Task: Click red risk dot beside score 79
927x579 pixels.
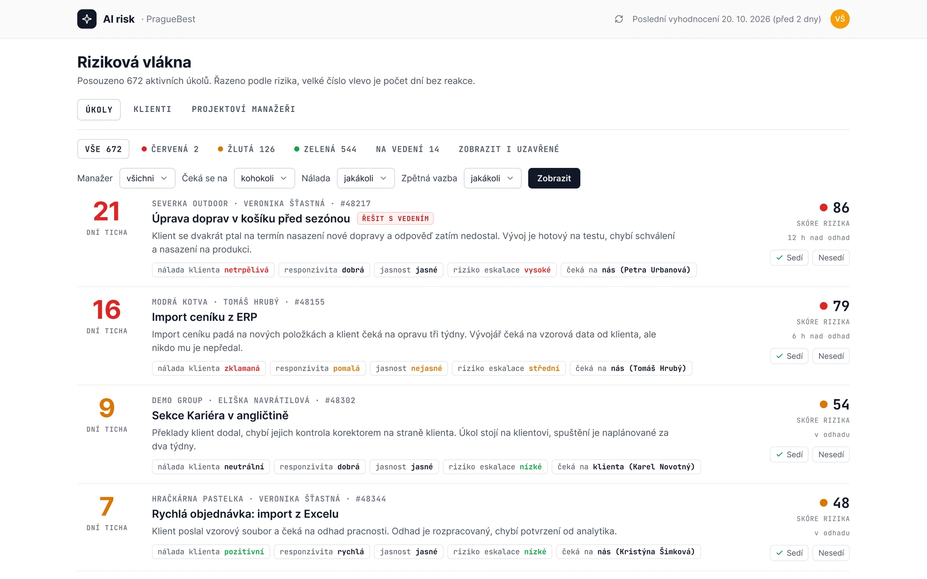Action: pos(824,306)
